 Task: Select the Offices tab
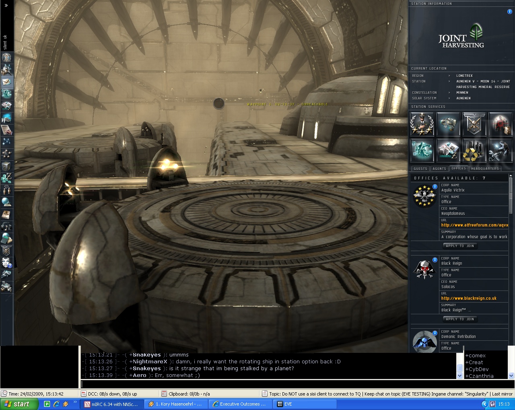click(x=459, y=168)
